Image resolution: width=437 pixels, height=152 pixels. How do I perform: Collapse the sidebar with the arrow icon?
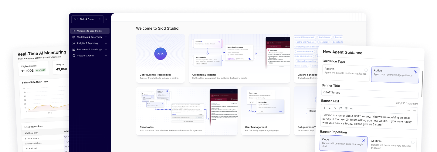point(107,19)
